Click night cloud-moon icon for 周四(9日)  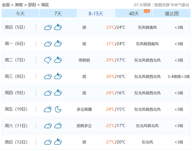tap(58, 93)
